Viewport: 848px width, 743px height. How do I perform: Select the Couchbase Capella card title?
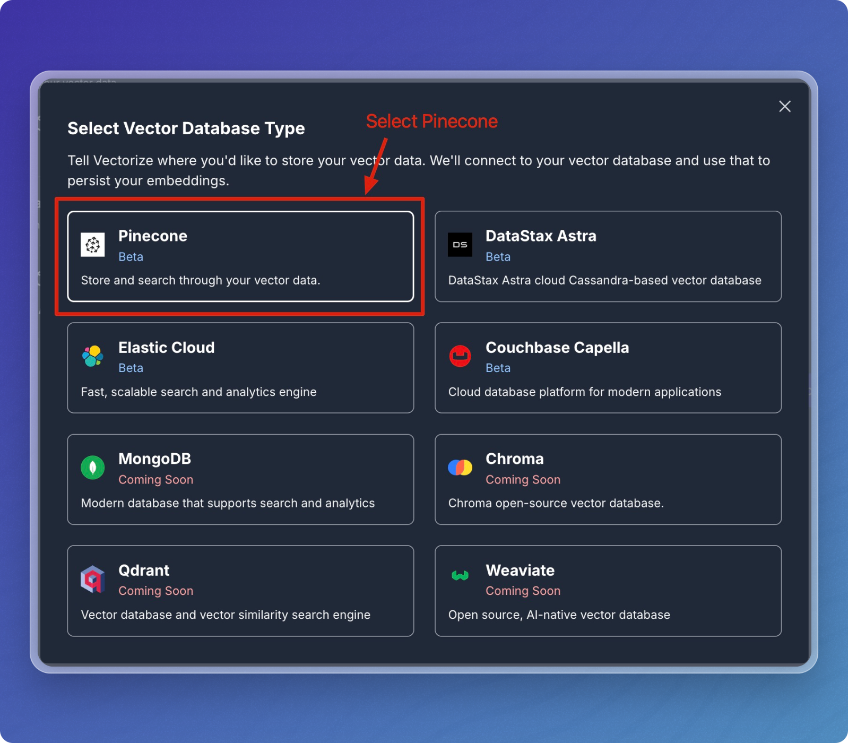pyautogui.click(x=557, y=347)
